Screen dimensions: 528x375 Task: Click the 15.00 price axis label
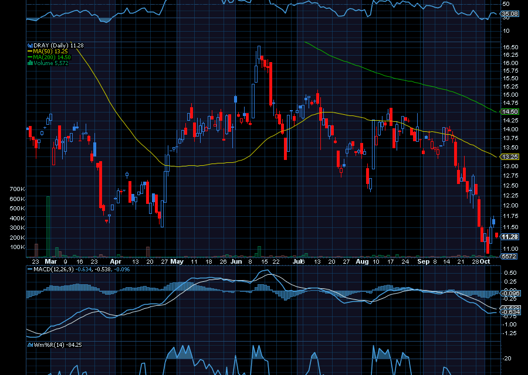(510, 95)
